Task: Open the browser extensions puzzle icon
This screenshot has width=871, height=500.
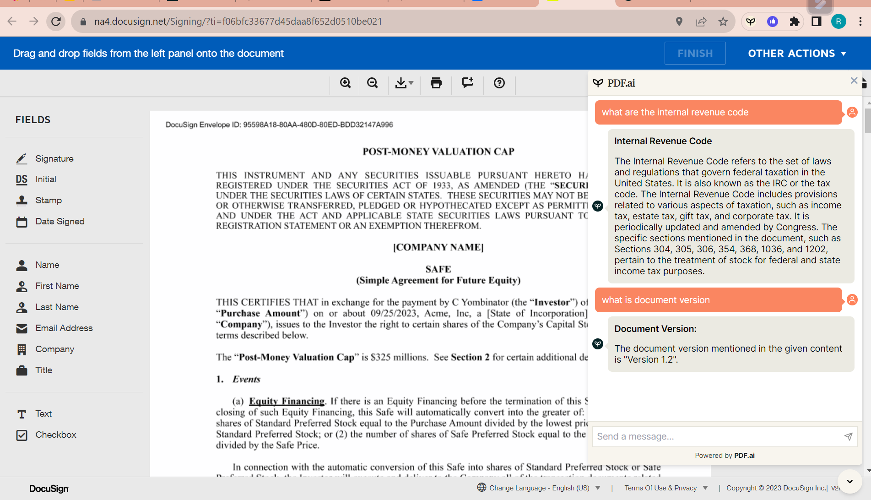Action: [795, 22]
